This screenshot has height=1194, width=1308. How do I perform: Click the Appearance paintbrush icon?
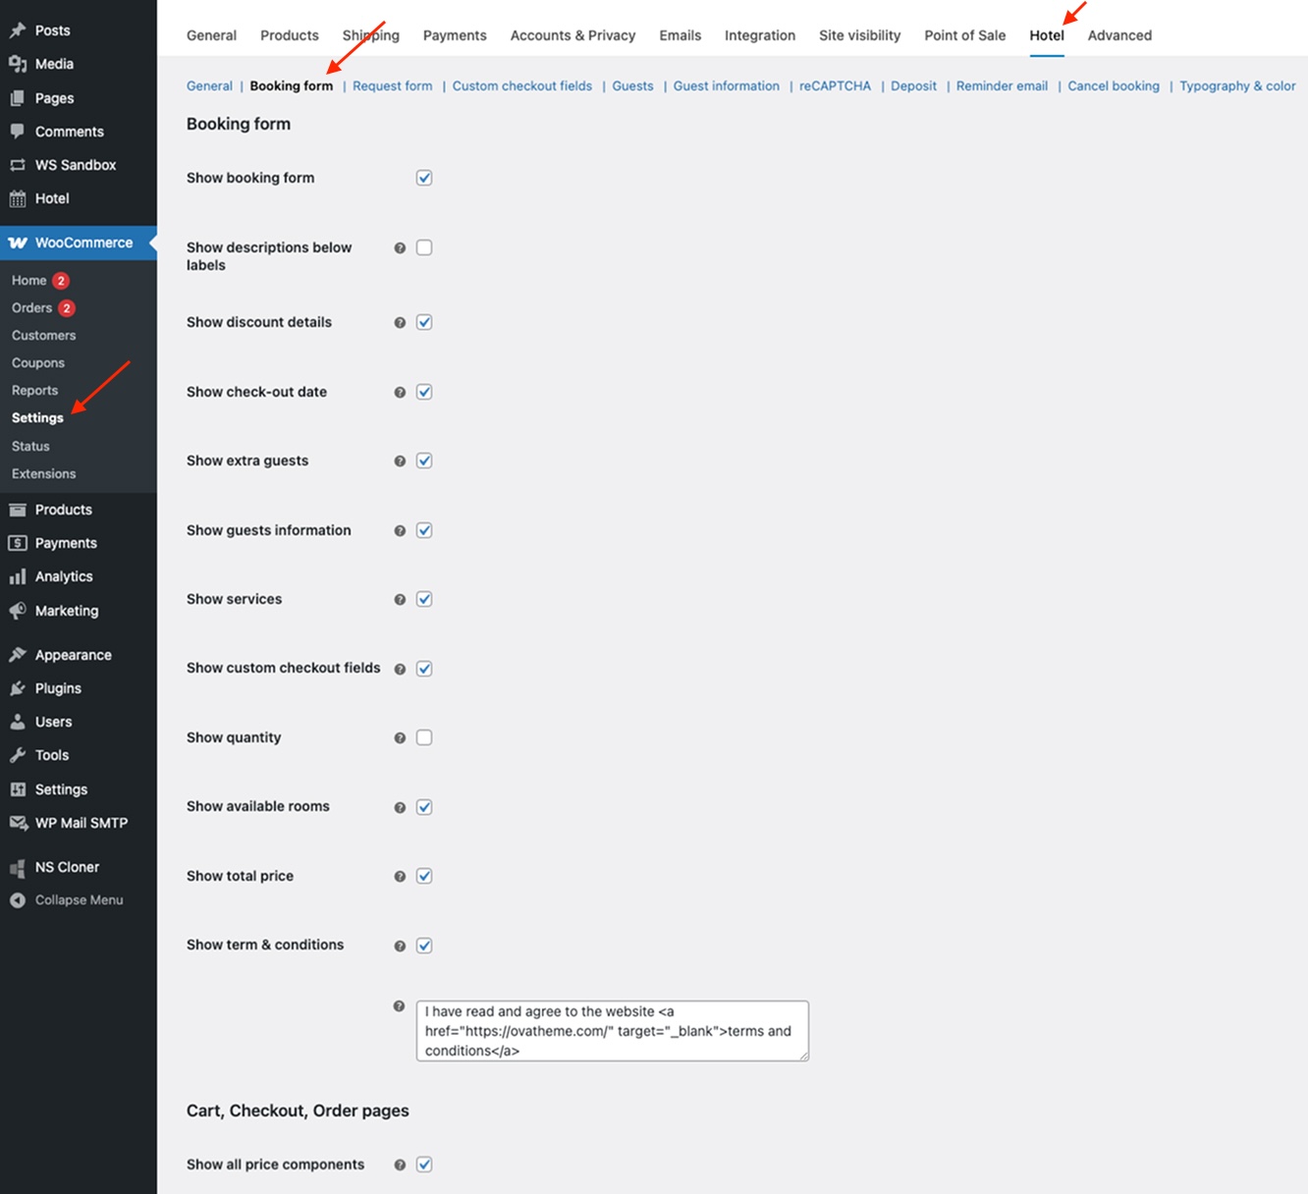18,655
